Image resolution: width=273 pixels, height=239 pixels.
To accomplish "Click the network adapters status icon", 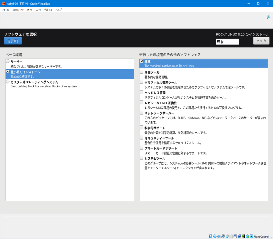I will click(x=223, y=236).
